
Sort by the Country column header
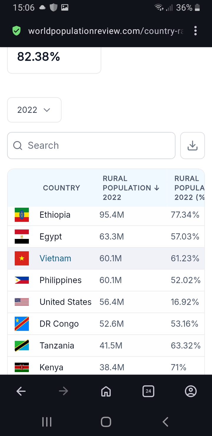62,188
